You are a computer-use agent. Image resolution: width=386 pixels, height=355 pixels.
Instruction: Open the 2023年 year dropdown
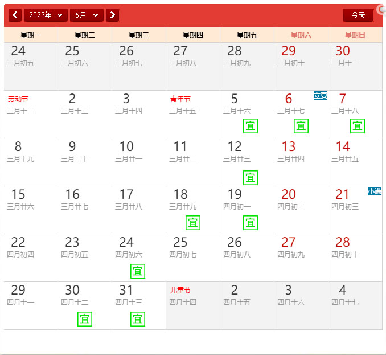pyautogui.click(x=45, y=15)
